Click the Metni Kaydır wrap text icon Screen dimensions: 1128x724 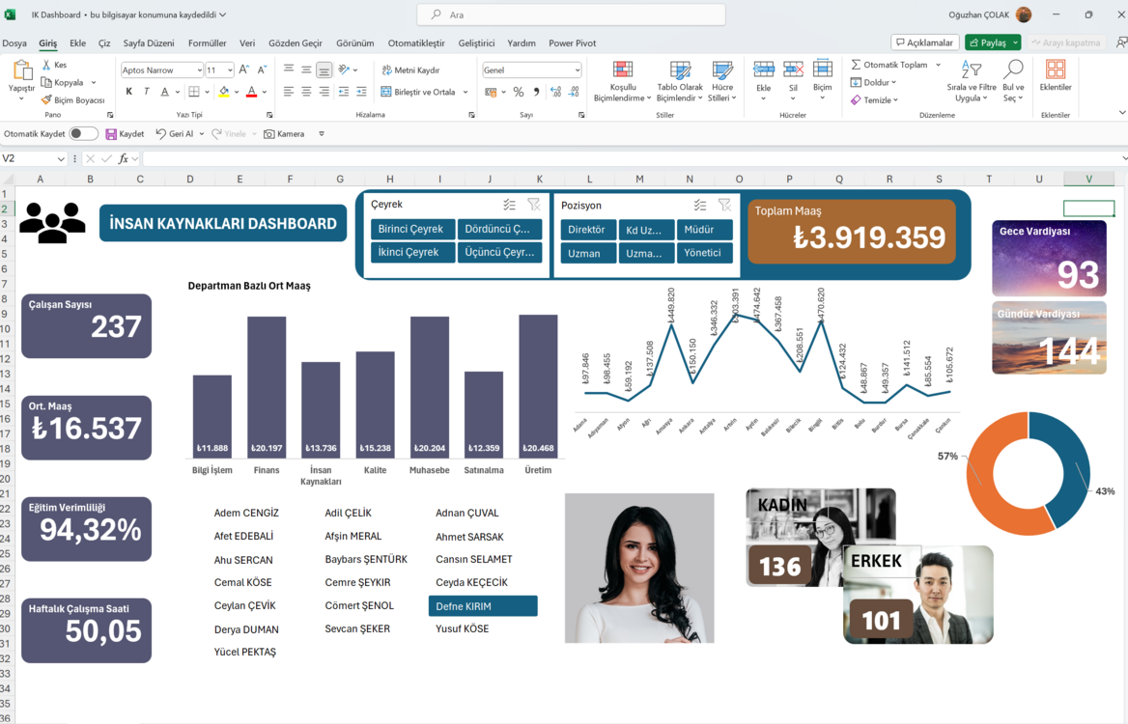coord(387,70)
